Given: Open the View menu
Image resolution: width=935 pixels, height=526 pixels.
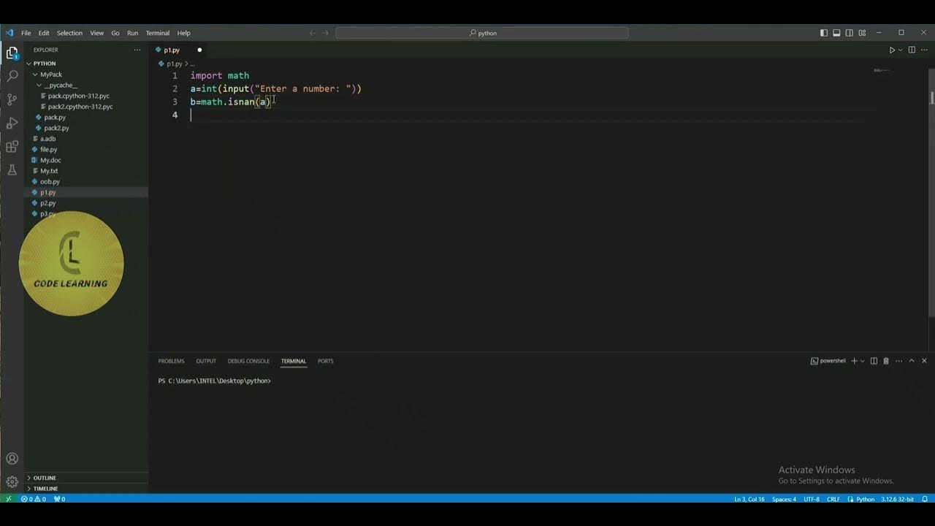Looking at the screenshot, I should (96, 33).
